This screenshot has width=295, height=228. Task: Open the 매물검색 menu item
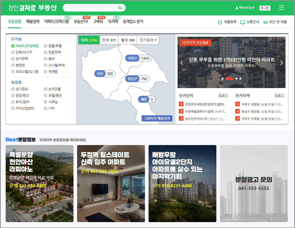32,22
